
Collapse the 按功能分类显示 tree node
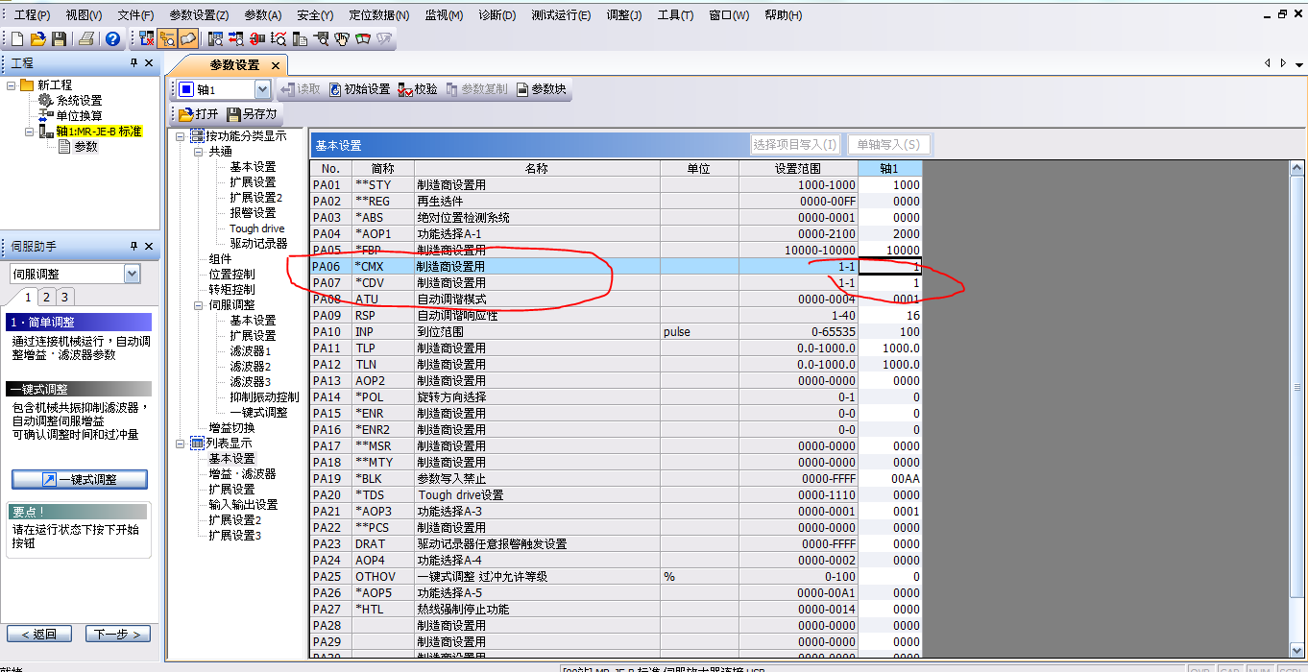click(181, 136)
